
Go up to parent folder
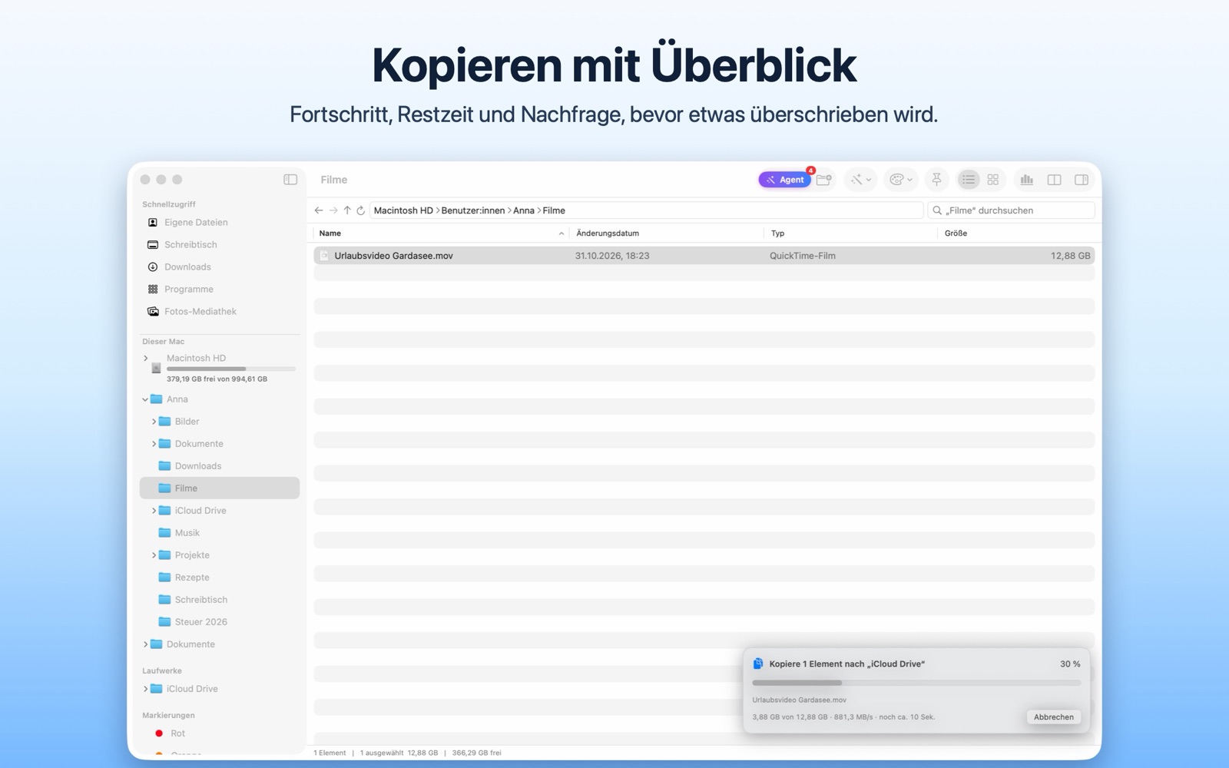point(347,210)
